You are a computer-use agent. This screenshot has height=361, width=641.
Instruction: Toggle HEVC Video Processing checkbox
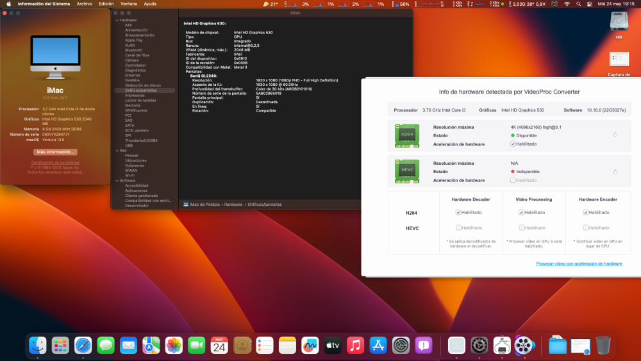521,228
